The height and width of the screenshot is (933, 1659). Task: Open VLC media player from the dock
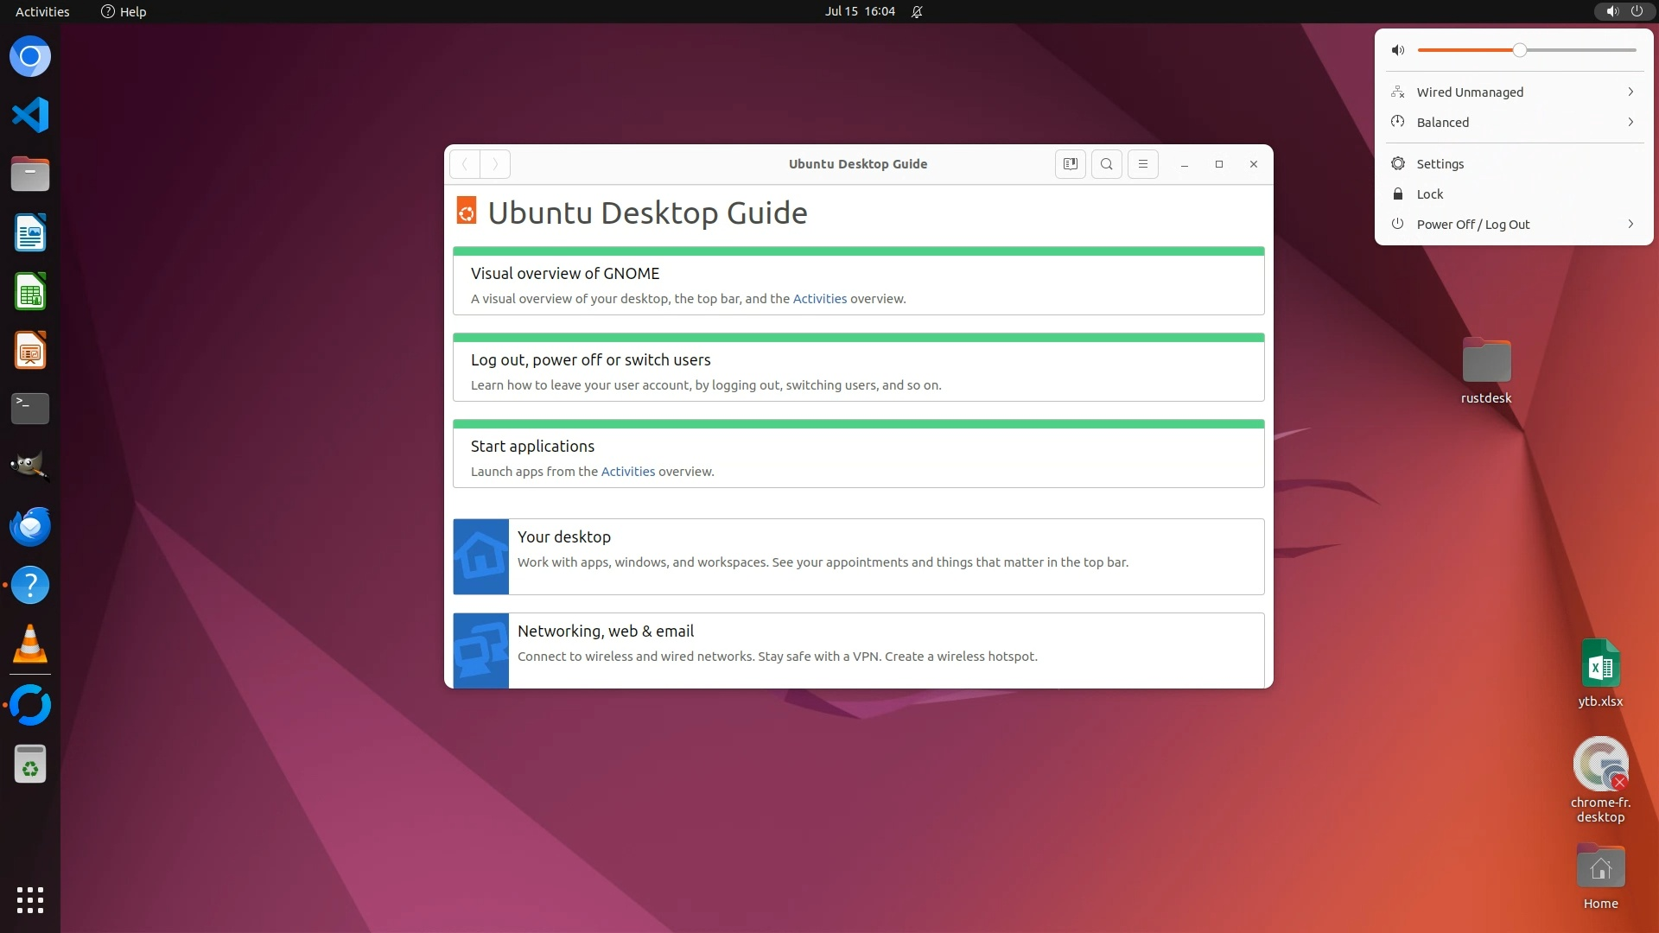point(30,644)
